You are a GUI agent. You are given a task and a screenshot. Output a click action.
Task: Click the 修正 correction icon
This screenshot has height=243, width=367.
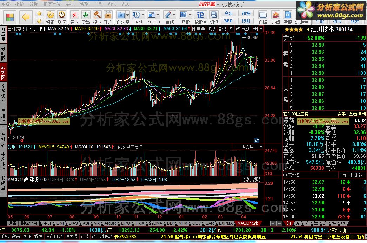[x=50, y=15]
